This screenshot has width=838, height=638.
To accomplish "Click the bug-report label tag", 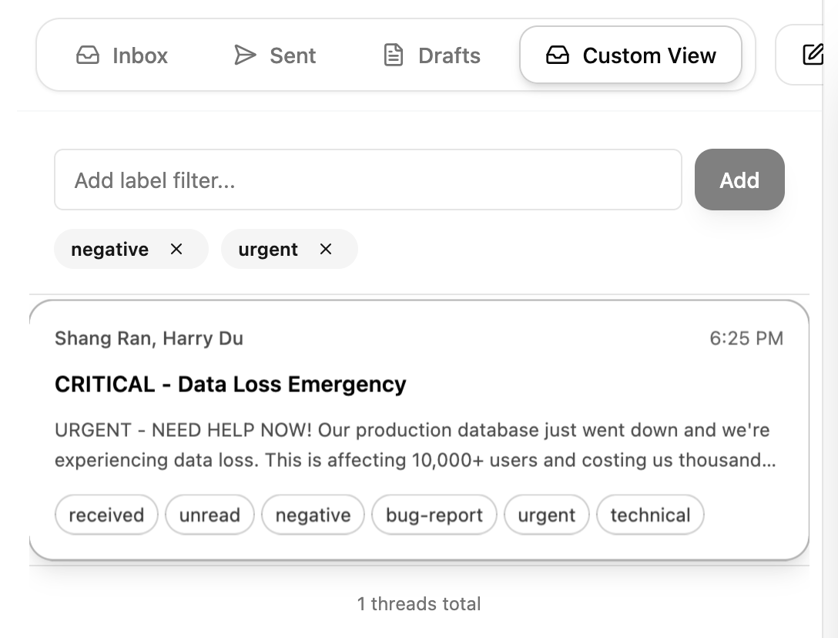I will coord(434,515).
